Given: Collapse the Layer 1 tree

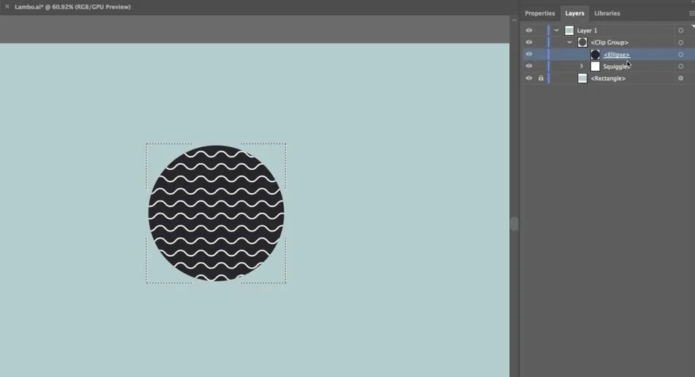Looking at the screenshot, I should click(556, 31).
